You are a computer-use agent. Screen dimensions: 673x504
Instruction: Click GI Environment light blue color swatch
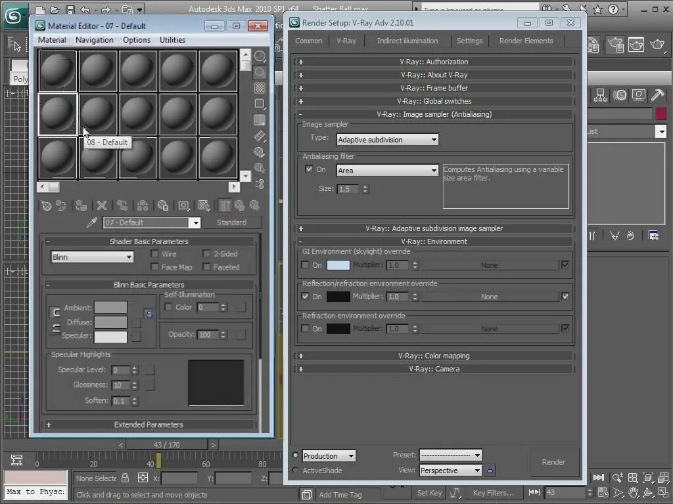click(x=338, y=265)
